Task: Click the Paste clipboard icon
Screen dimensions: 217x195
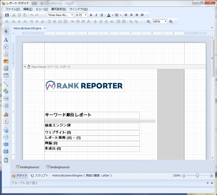Action: [x=25, y=15]
